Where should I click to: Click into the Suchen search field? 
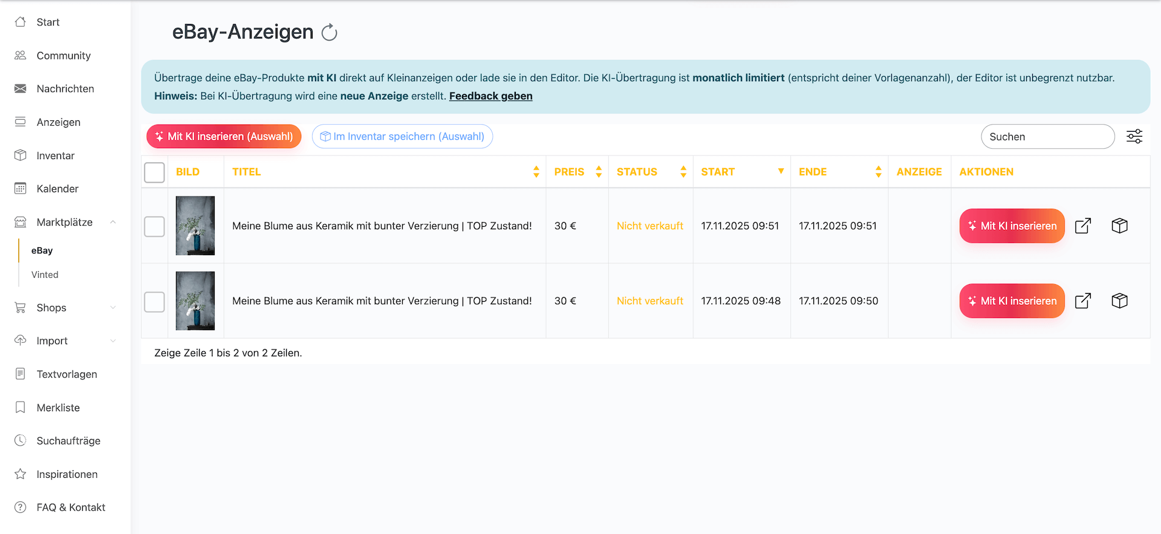tap(1047, 137)
